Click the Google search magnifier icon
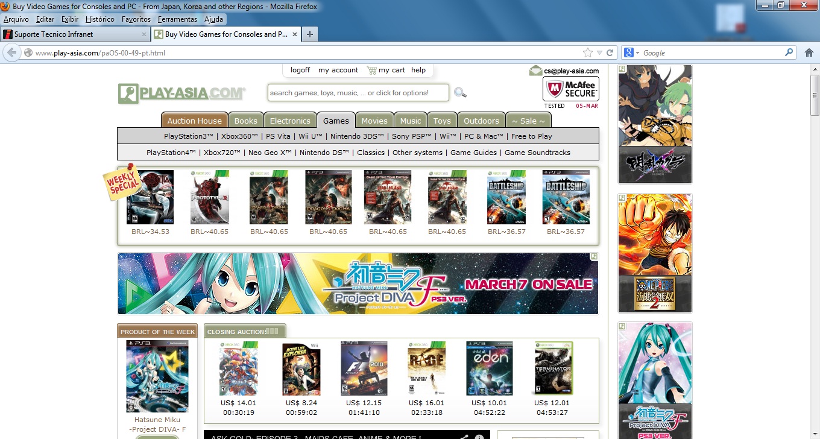Screen dimensions: 820x439 [789, 53]
